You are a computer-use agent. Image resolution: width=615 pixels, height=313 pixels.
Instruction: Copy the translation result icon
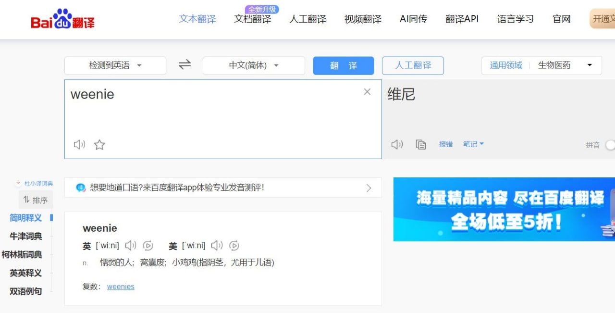[421, 144]
